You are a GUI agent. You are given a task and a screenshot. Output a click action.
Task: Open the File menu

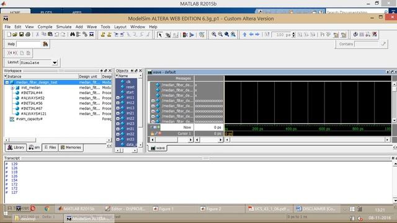click(x=7, y=27)
